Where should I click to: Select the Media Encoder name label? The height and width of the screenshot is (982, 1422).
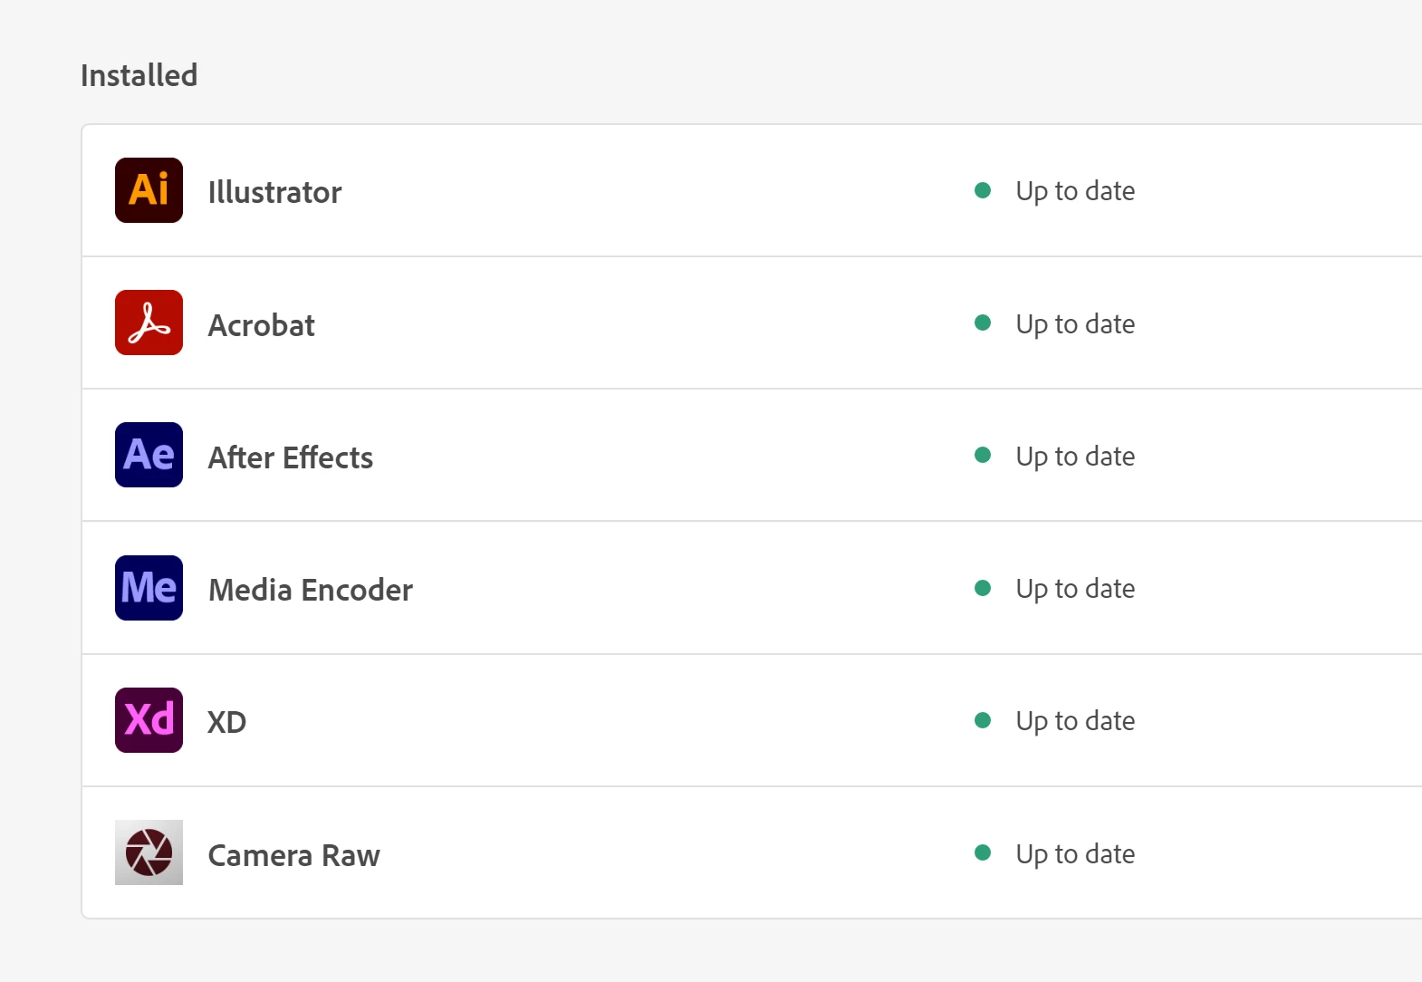pyautogui.click(x=311, y=590)
